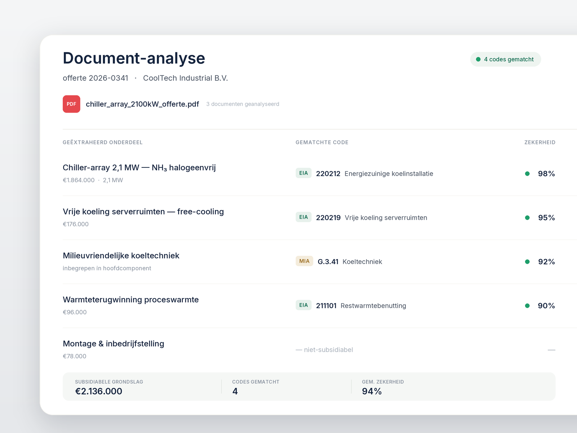This screenshot has width=577, height=433.
Task: Click the codes gematcht count 4
Action: tap(235, 391)
